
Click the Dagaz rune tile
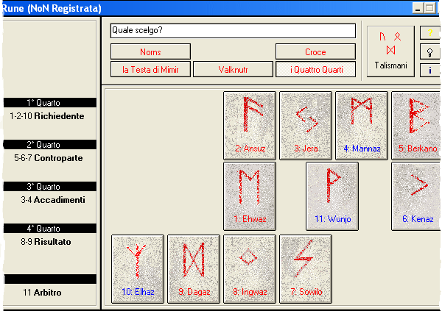(x=194, y=268)
